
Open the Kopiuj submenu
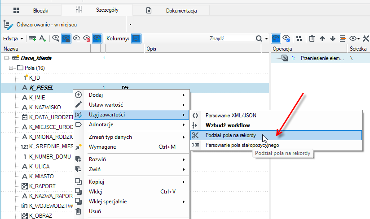point(131,181)
